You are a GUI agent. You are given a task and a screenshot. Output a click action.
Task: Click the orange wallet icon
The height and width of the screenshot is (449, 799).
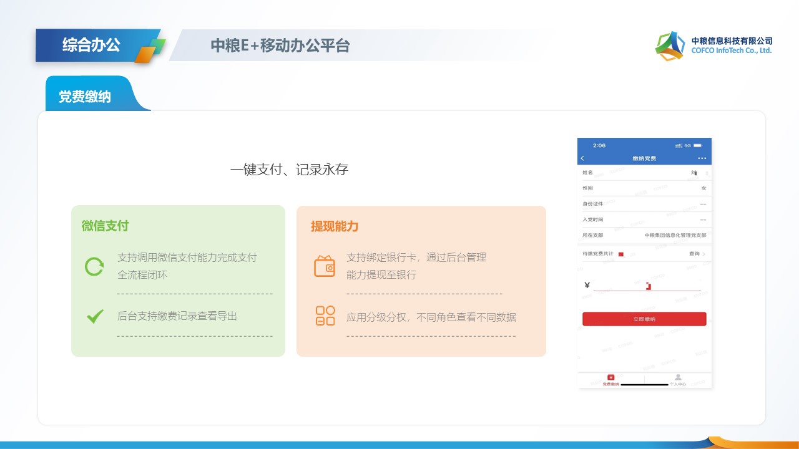pyautogui.click(x=325, y=266)
